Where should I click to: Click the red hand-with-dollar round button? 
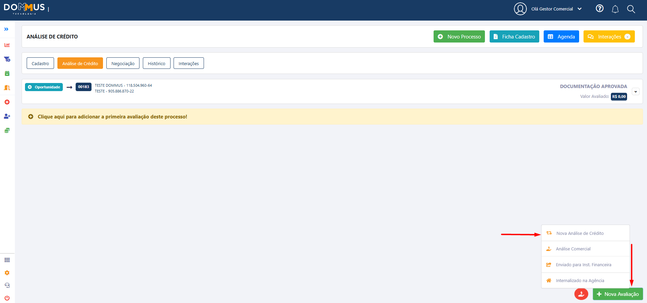pyautogui.click(x=581, y=294)
